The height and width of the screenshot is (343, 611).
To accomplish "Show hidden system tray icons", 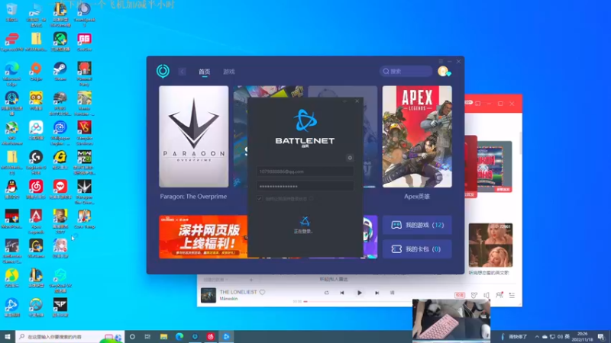I will [537, 336].
